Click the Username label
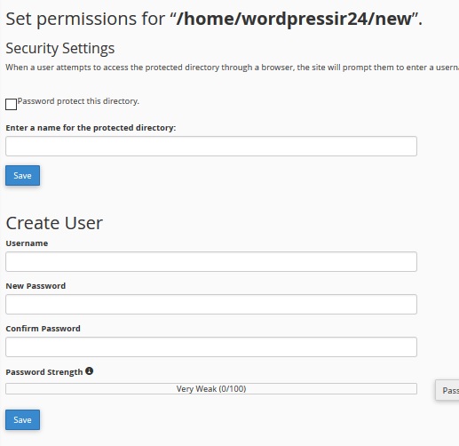Viewport: 459px width, 446px height. (x=27, y=243)
